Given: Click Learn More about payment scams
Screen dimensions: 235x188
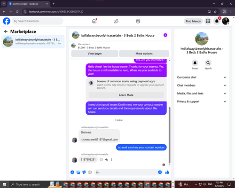Looking at the screenshot, I should click(x=126, y=95).
